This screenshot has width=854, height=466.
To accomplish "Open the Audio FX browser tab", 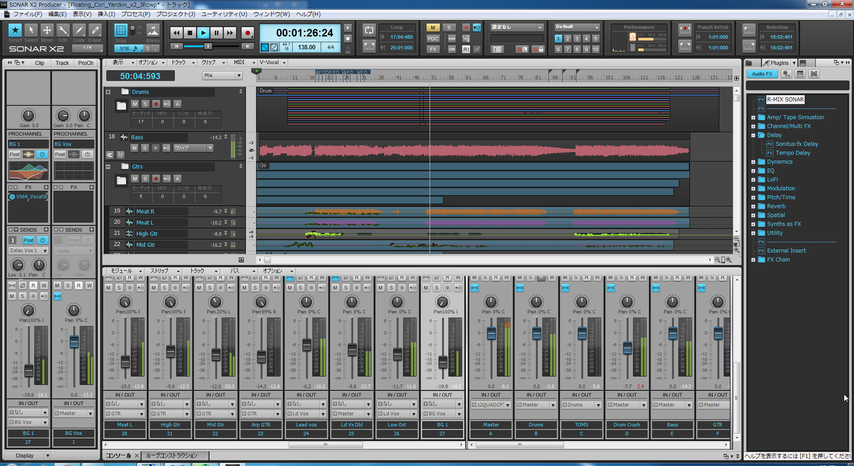I will pos(762,74).
